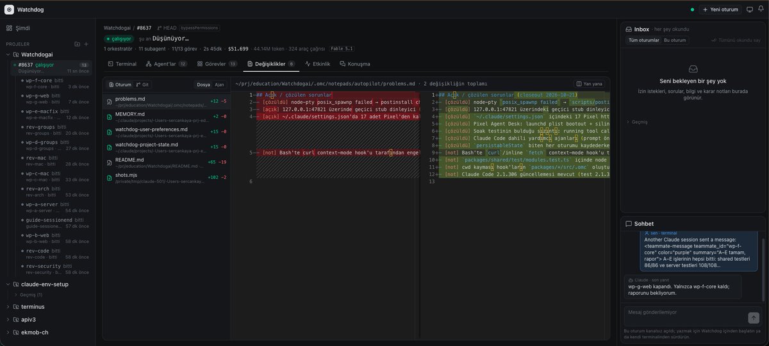Filter inbox to Tüm oturumlar
The width and height of the screenshot is (769, 346).
click(644, 40)
